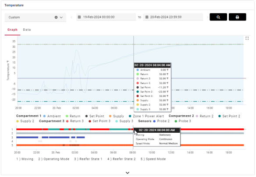Viewport: 256px width, 177px height.
Task: Go to previous date range arrow
Action: 71,17
